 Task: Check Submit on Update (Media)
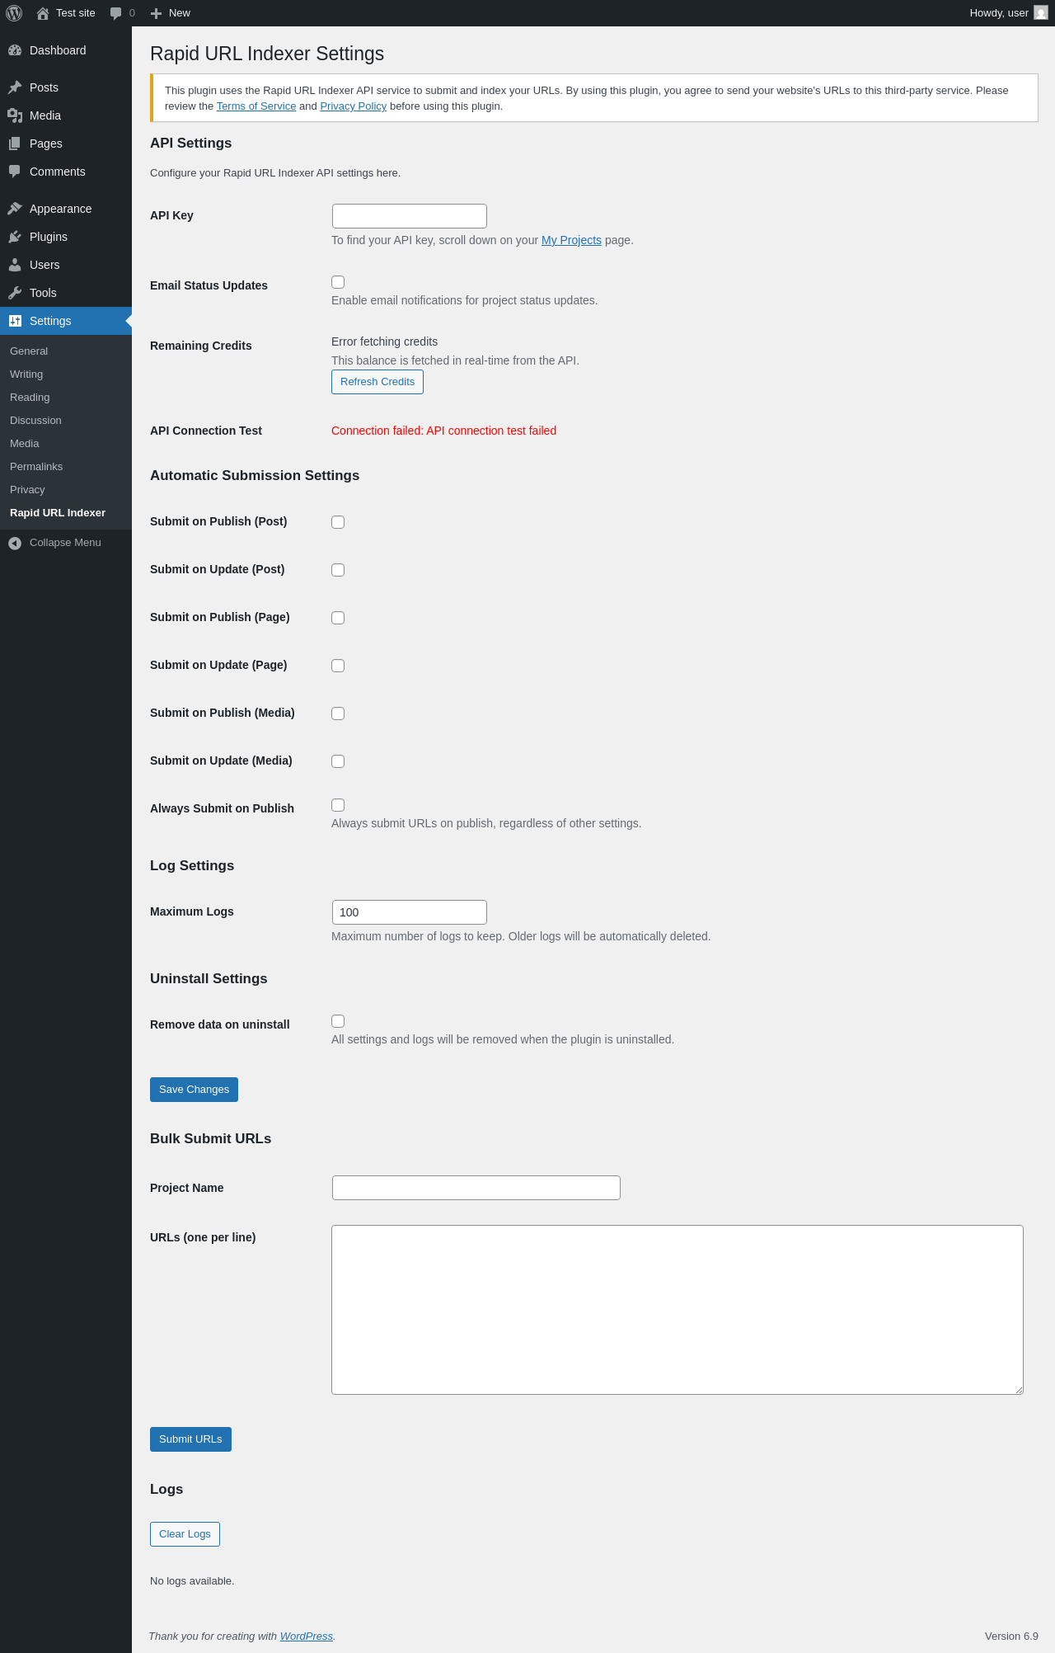(x=338, y=761)
